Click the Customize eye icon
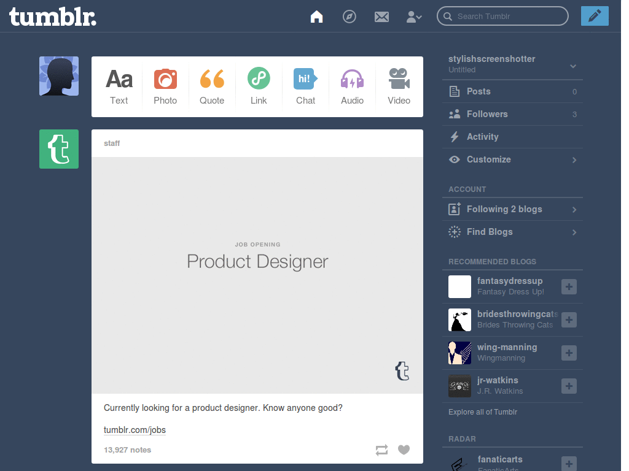 click(x=454, y=159)
